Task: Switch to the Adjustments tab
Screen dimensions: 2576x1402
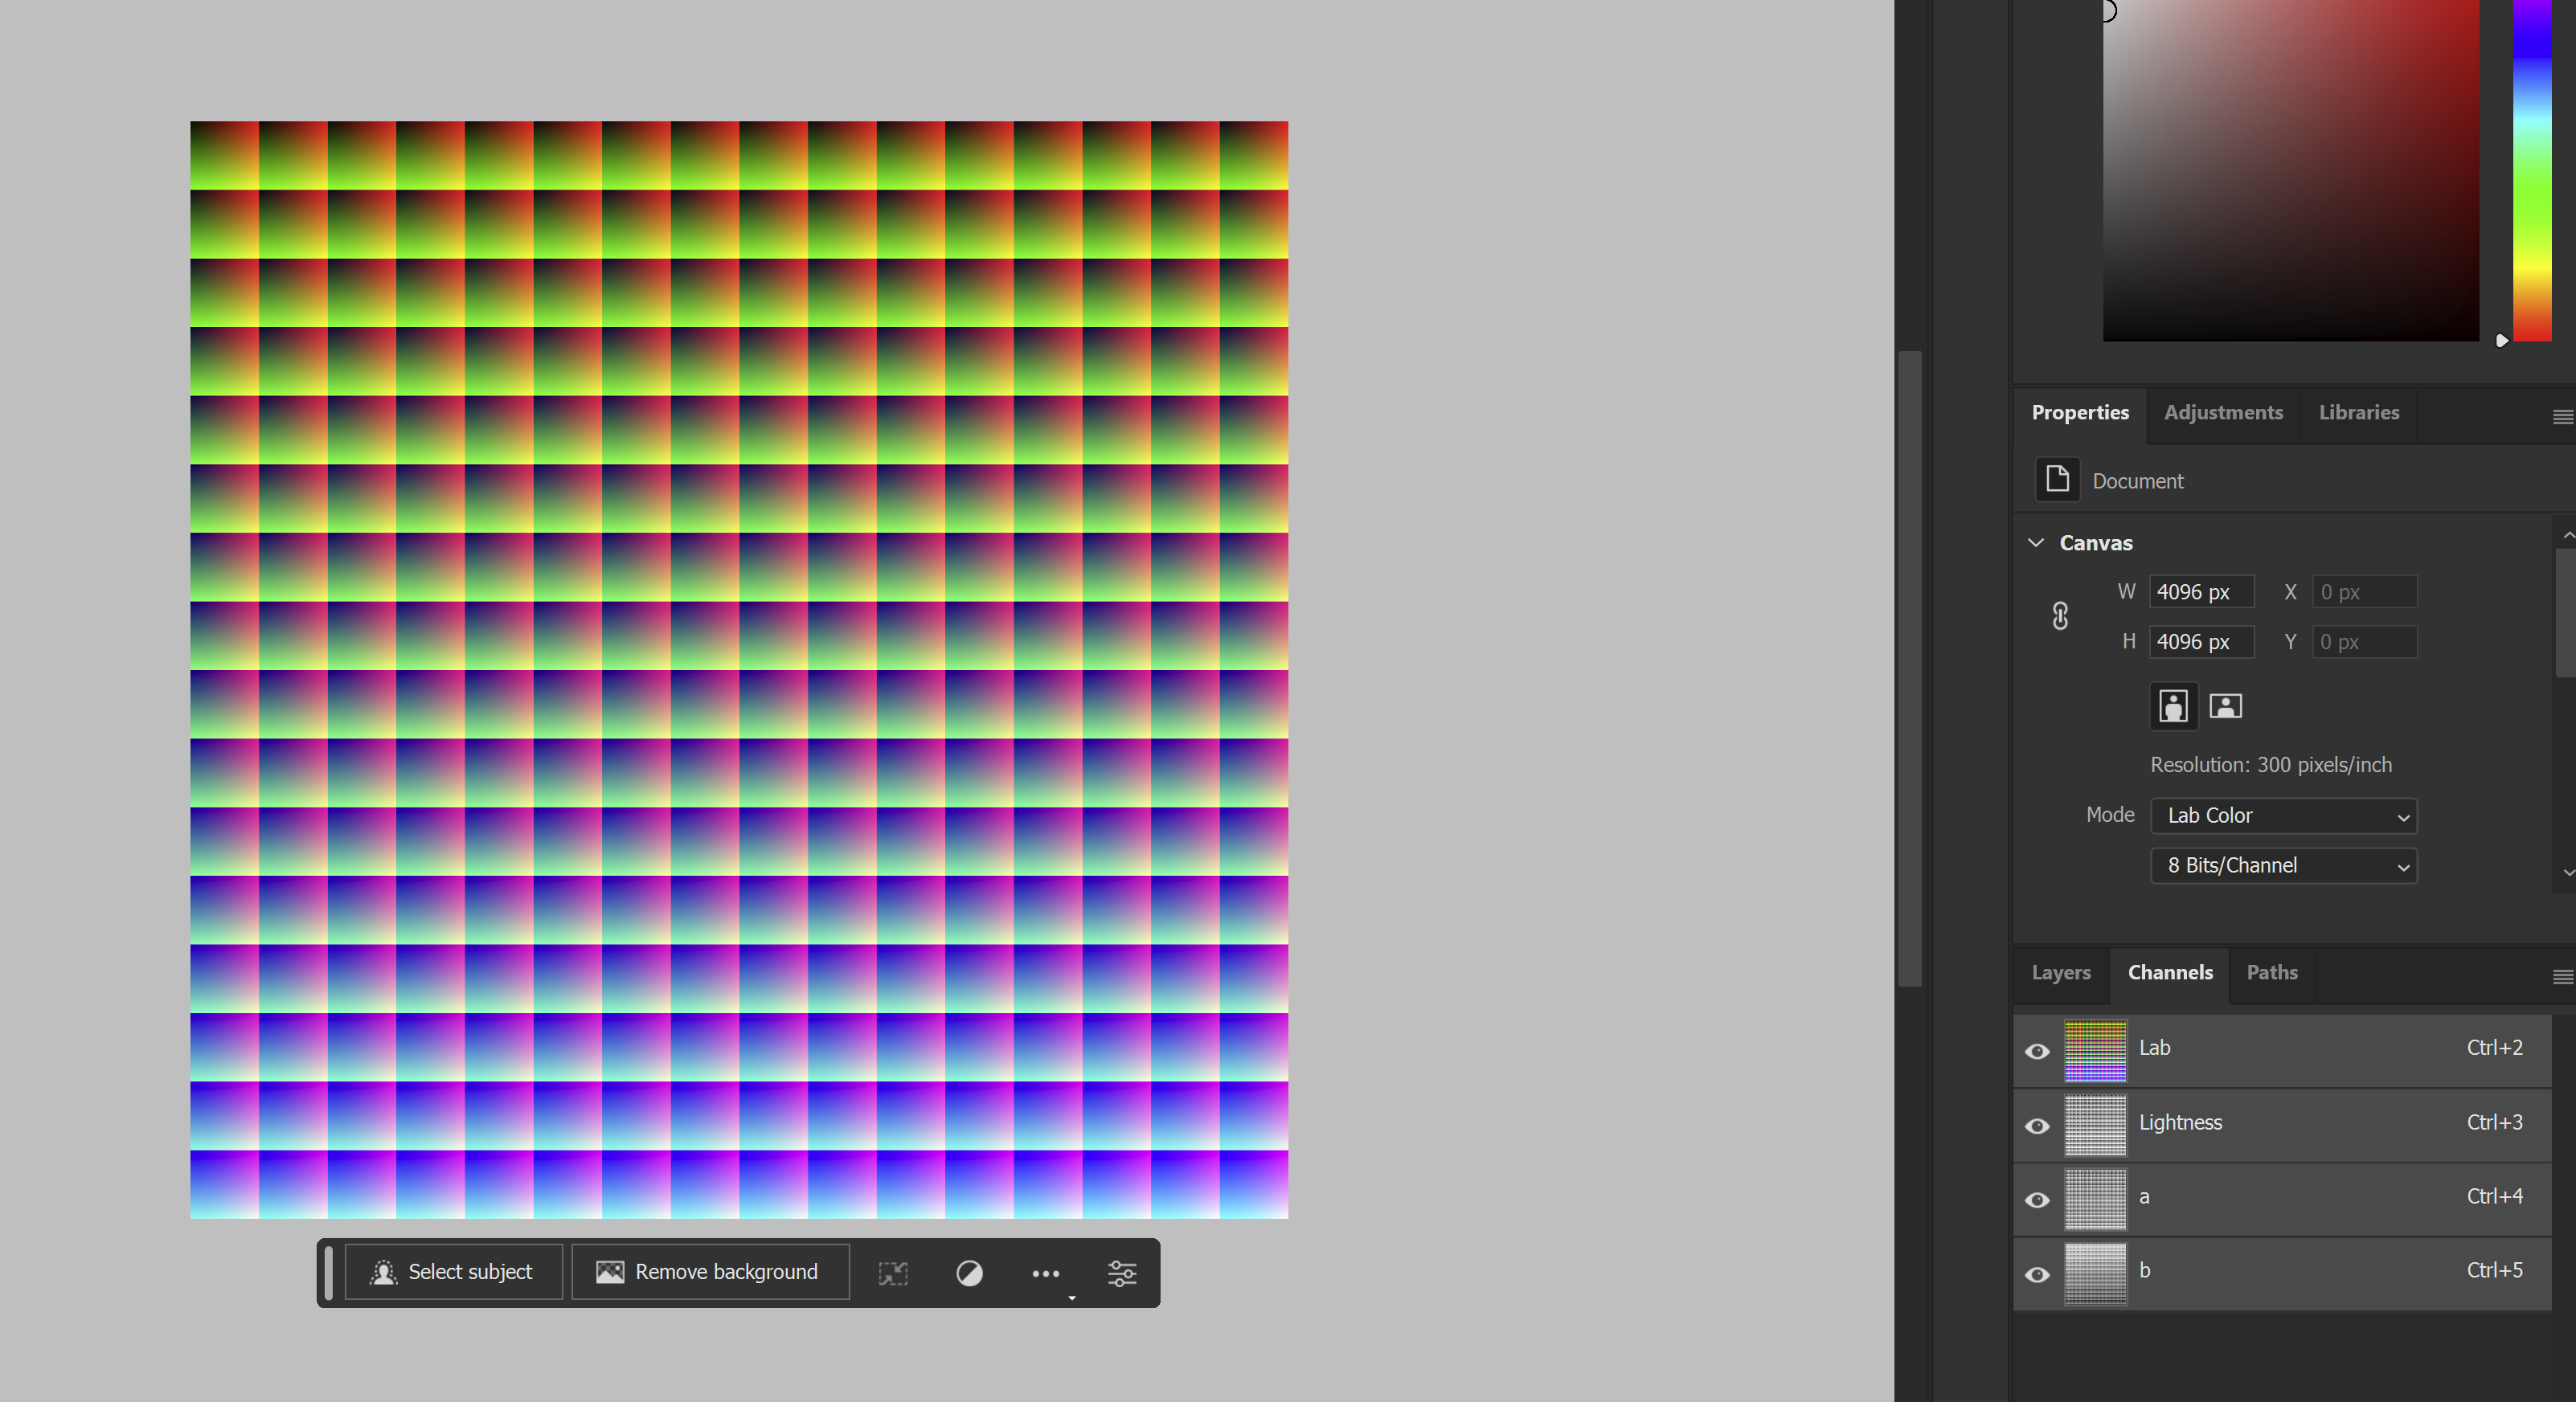Action: coord(2223,413)
